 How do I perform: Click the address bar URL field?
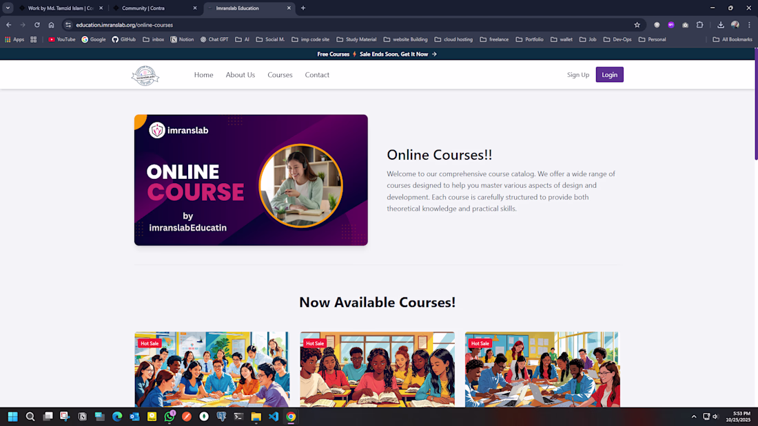(x=353, y=25)
